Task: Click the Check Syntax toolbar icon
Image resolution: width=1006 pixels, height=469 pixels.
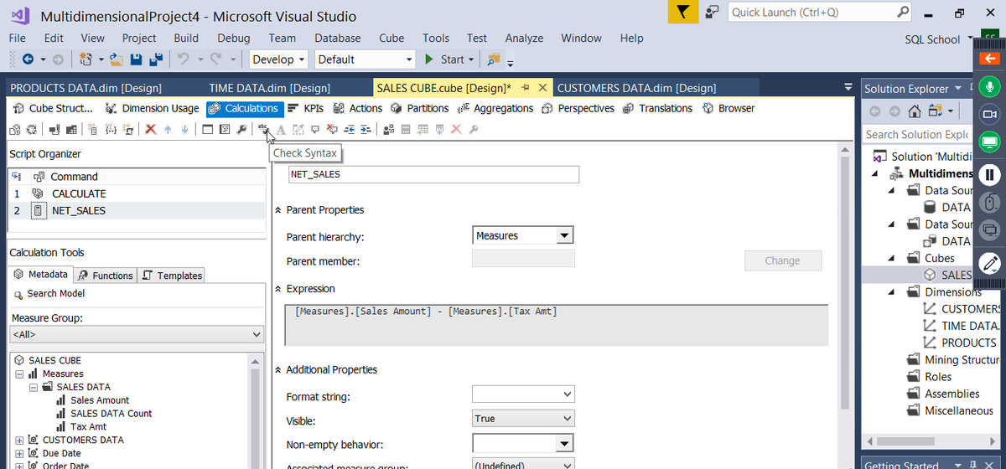Action: tap(263, 129)
